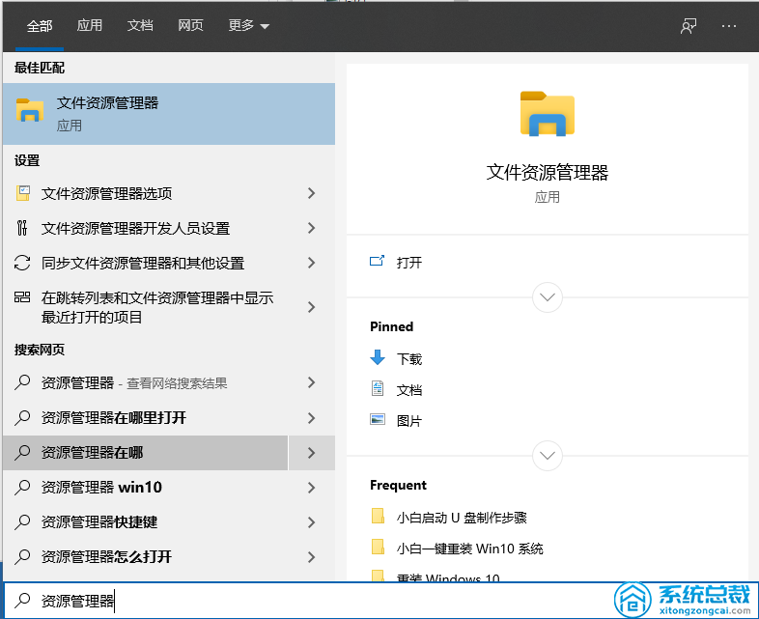Open the 文件资源管理器 best match result
The height and width of the screenshot is (619, 759).
pyautogui.click(x=169, y=114)
